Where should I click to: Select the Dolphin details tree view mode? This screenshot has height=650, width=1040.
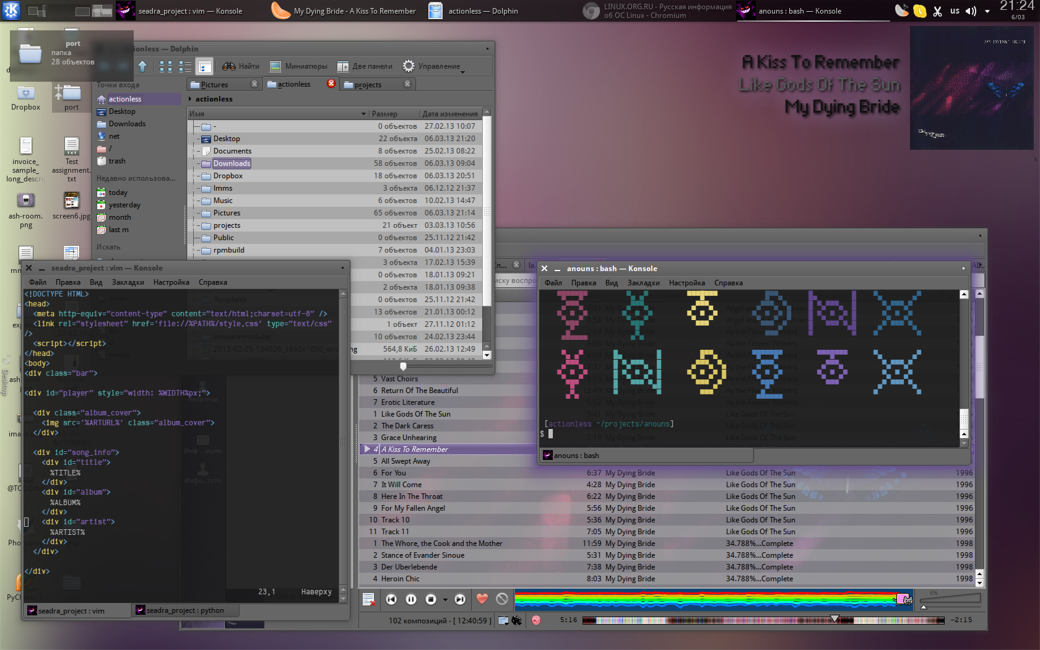click(x=205, y=66)
